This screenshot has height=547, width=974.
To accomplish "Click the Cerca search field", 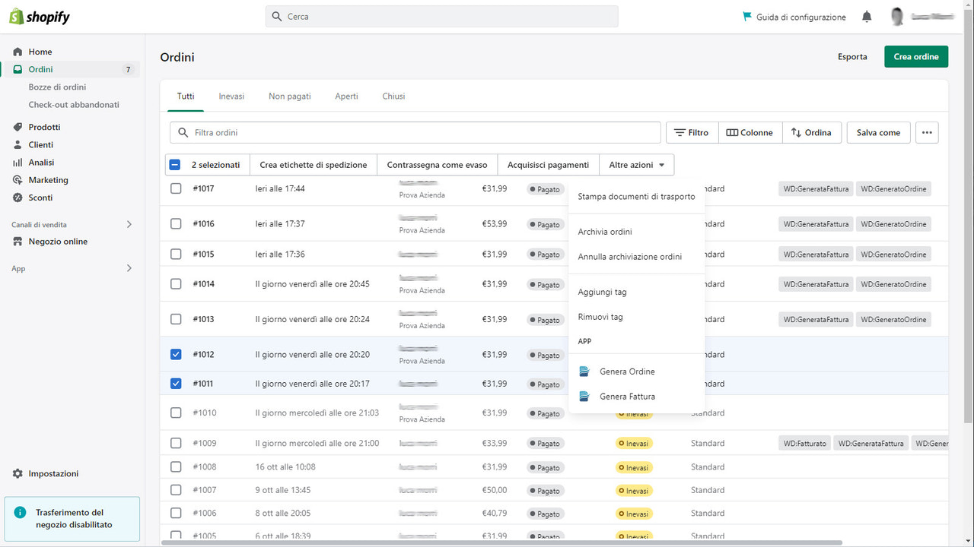I will pyautogui.click(x=442, y=17).
